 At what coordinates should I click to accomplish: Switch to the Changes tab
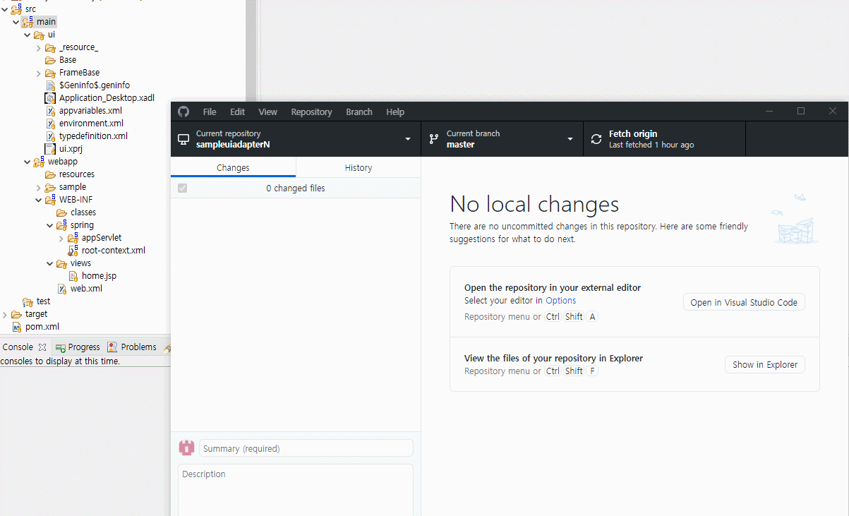[x=233, y=167]
